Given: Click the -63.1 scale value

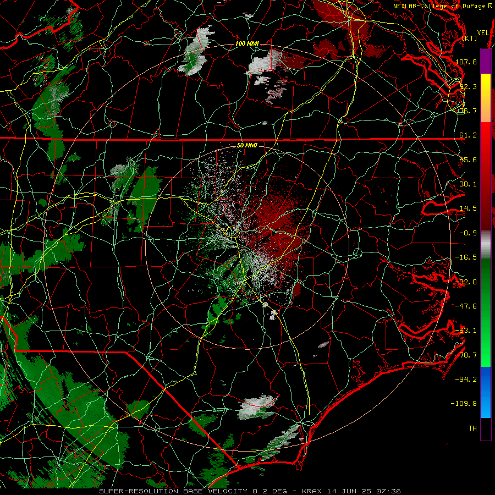Looking at the screenshot, I should tap(466, 331).
